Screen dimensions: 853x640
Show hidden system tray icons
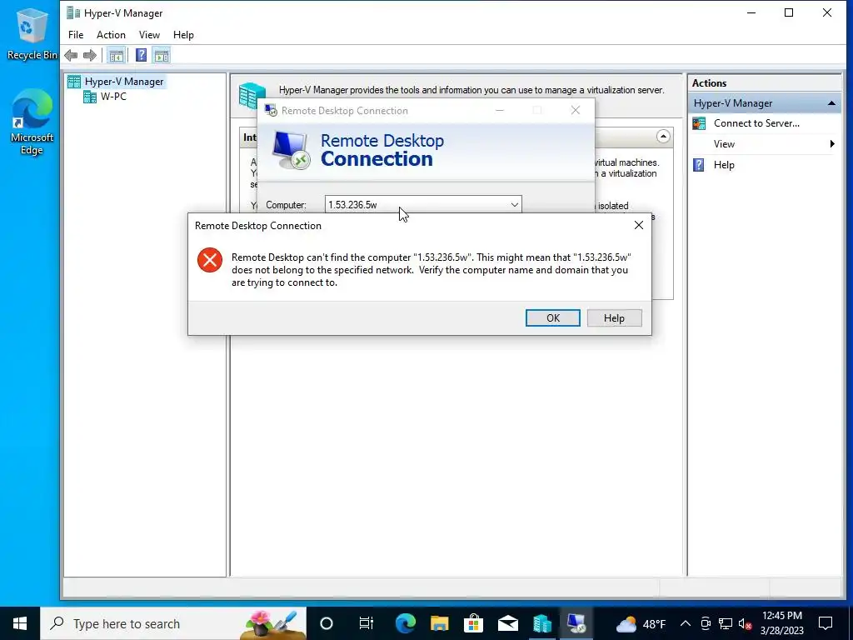pos(686,623)
